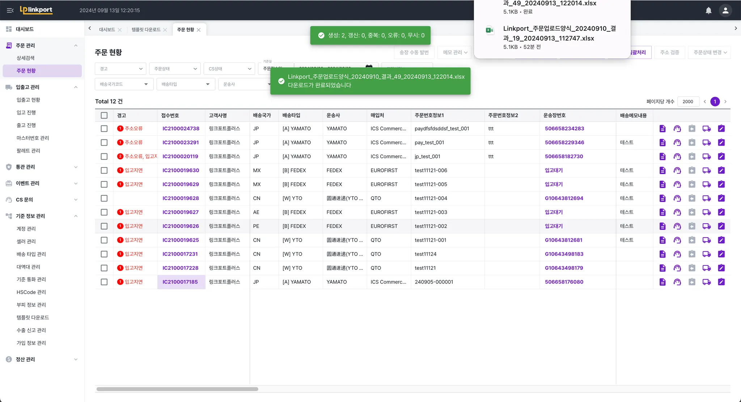This screenshot has width=741, height=402.
Task: Toggle the select-all header checkbox
Action: point(104,116)
